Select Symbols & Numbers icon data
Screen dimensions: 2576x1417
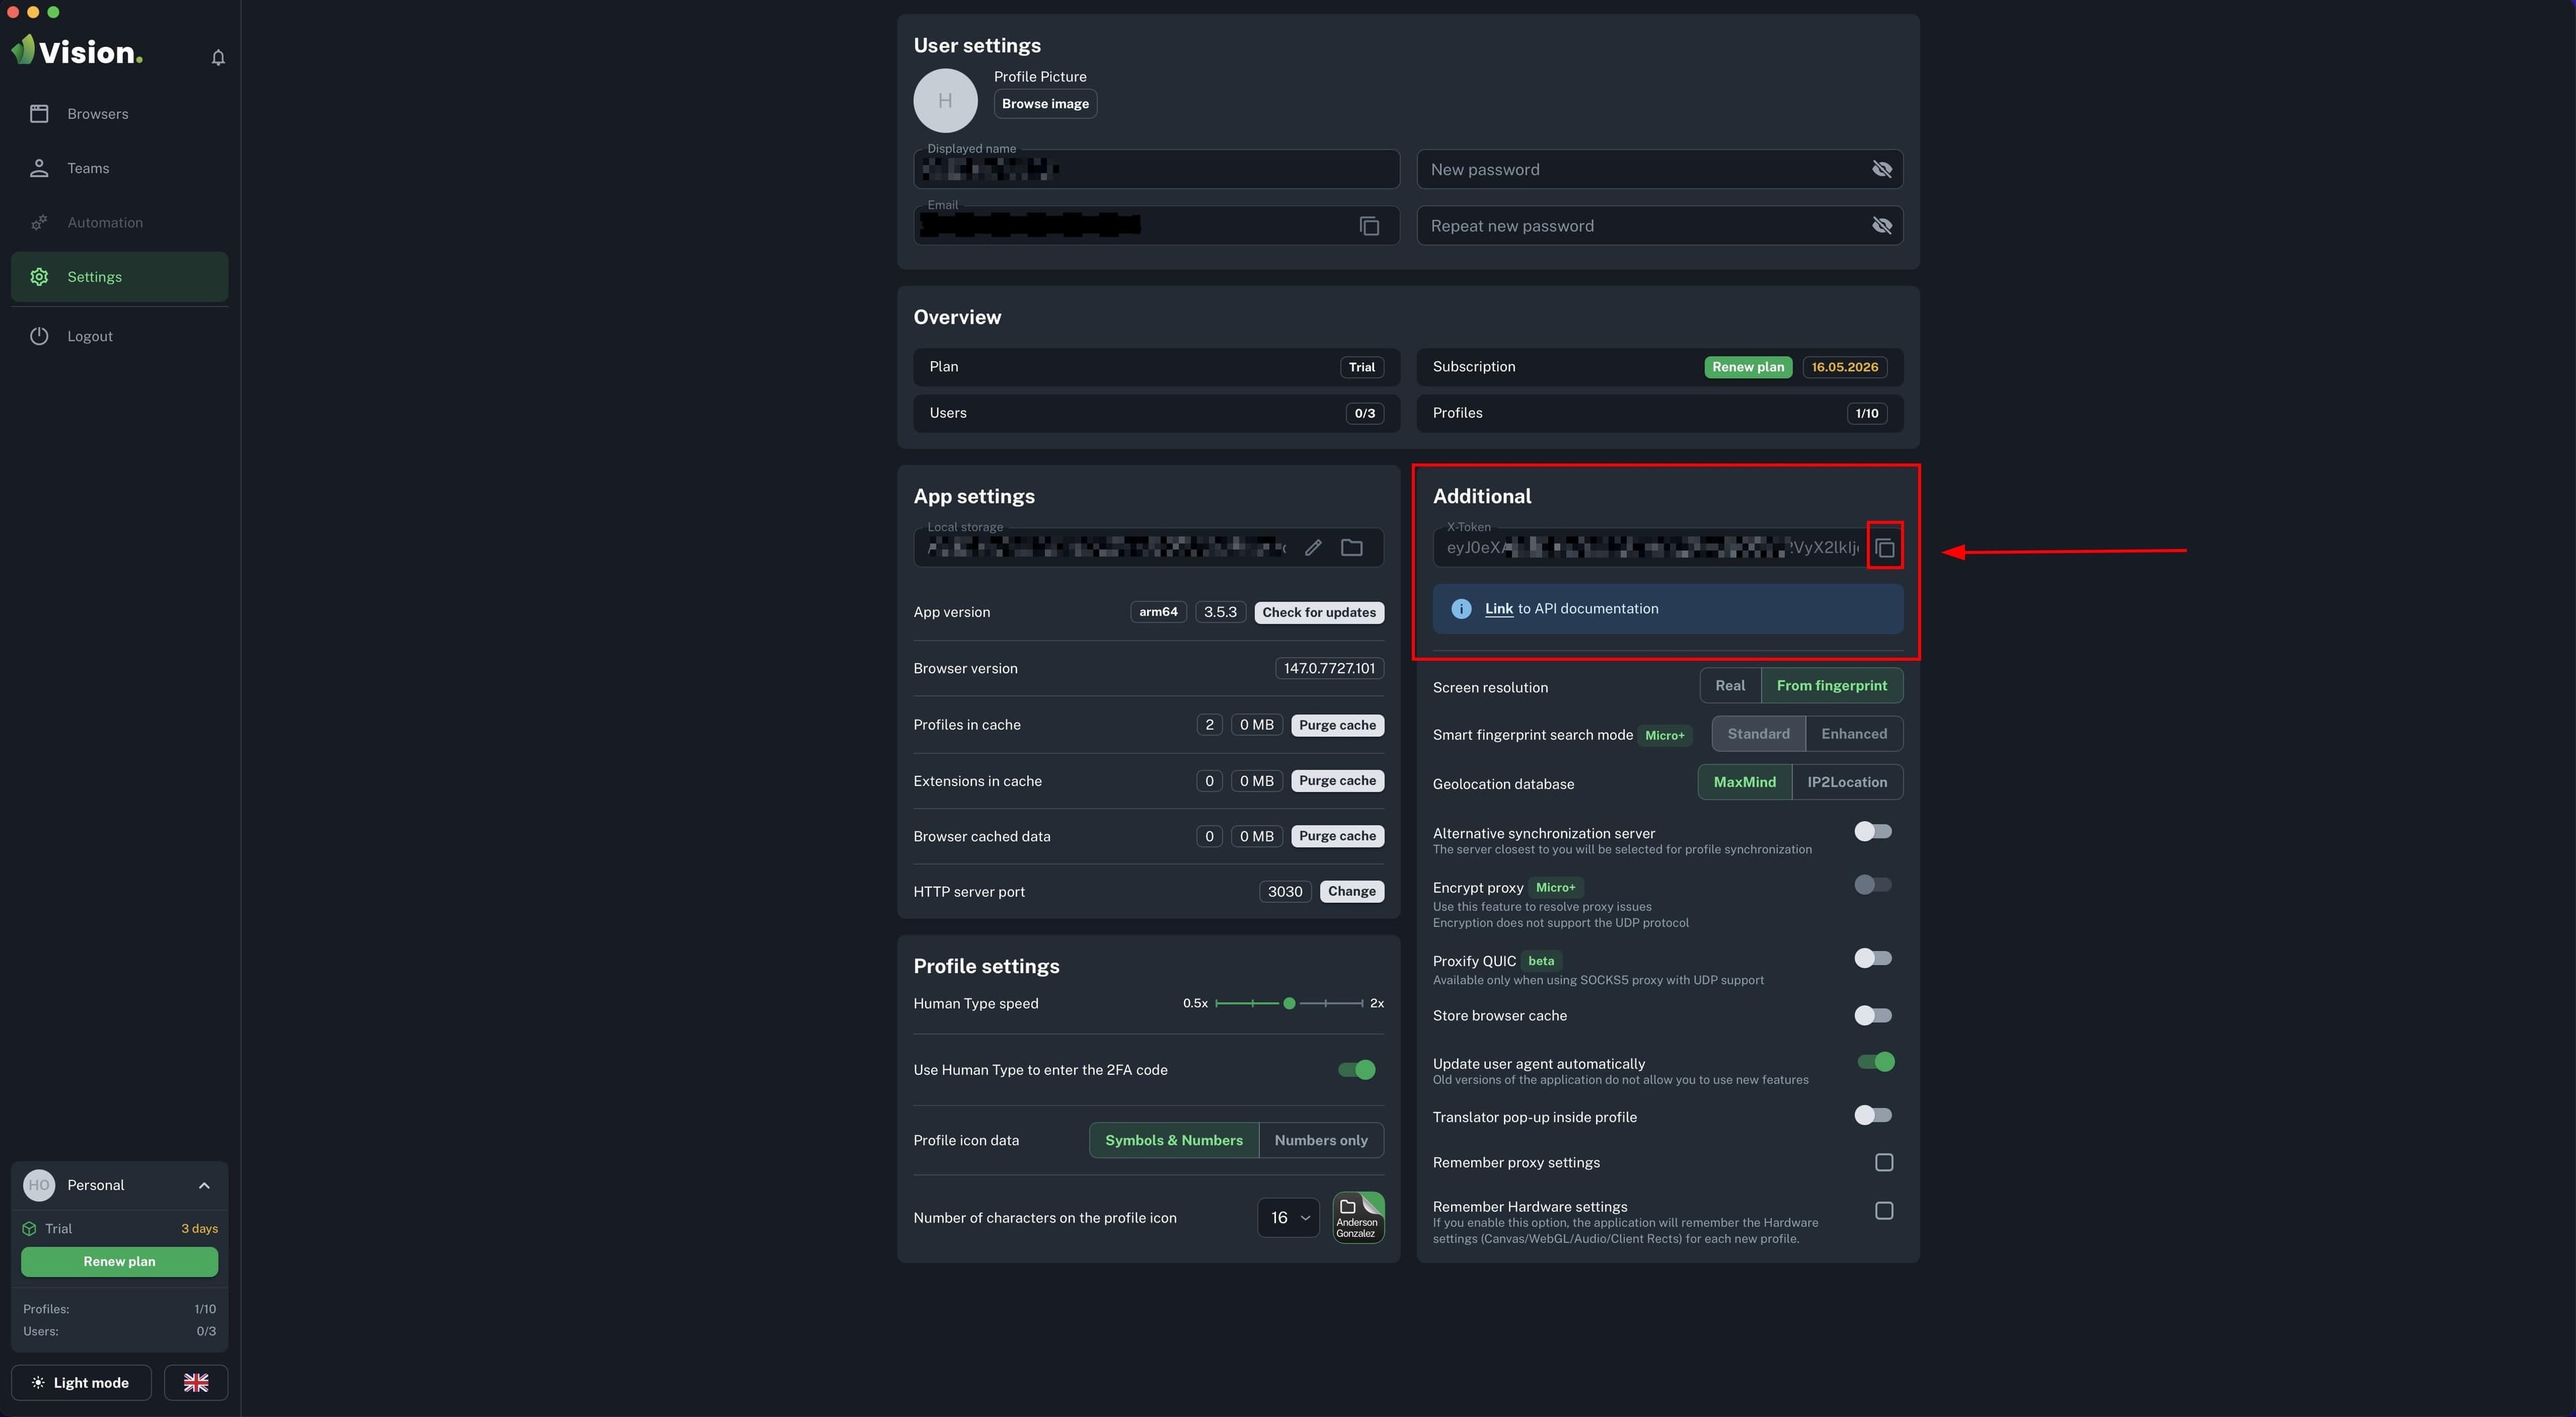[x=1173, y=1140]
